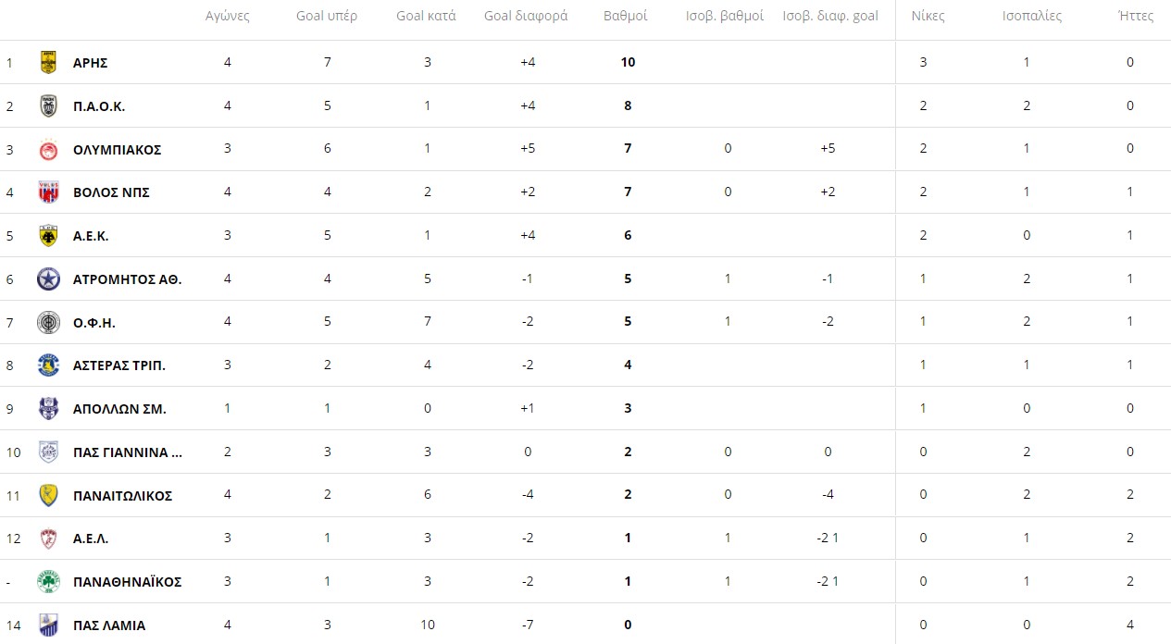This screenshot has width=1171, height=644.
Task: Click the ΟΛΥΜΠΙΑΚΟΣ red crest icon
Action: (48, 150)
